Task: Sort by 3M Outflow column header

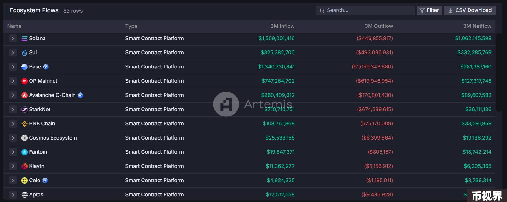Action: (x=379, y=26)
